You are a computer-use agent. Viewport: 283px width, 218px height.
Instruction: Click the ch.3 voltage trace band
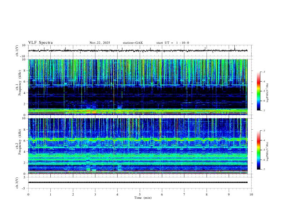[138, 182]
